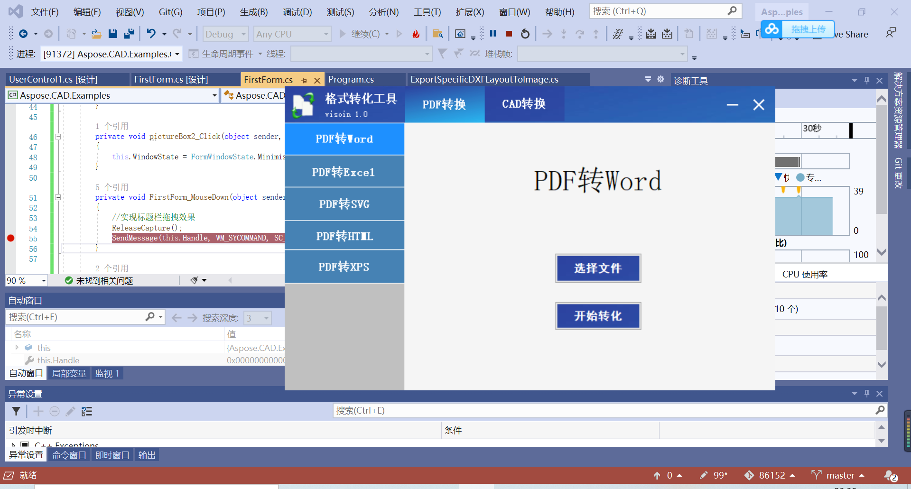
Task: Toggle auto-hide pin on diagnostic tools panel
Action: tap(867, 80)
